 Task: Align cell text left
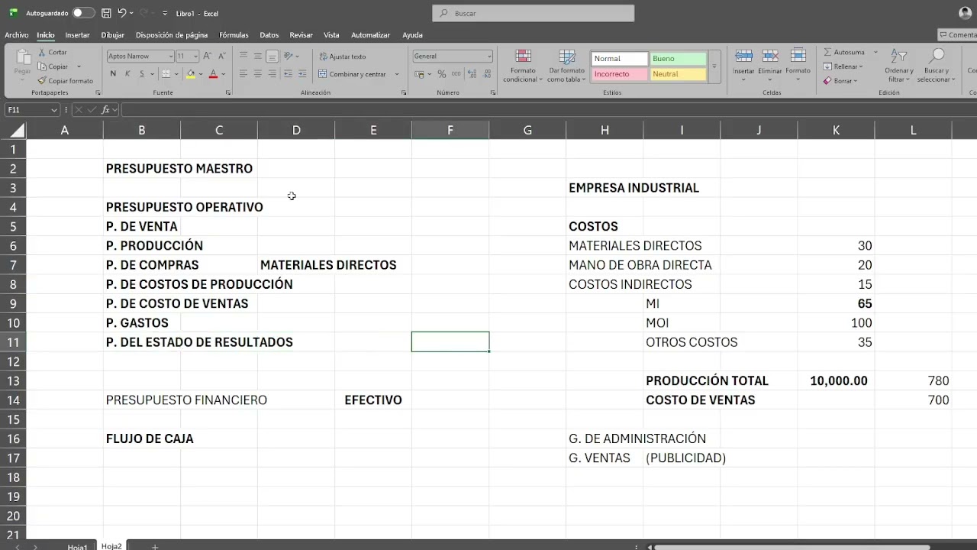243,74
